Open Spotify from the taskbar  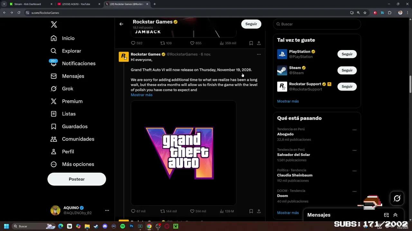point(123,226)
